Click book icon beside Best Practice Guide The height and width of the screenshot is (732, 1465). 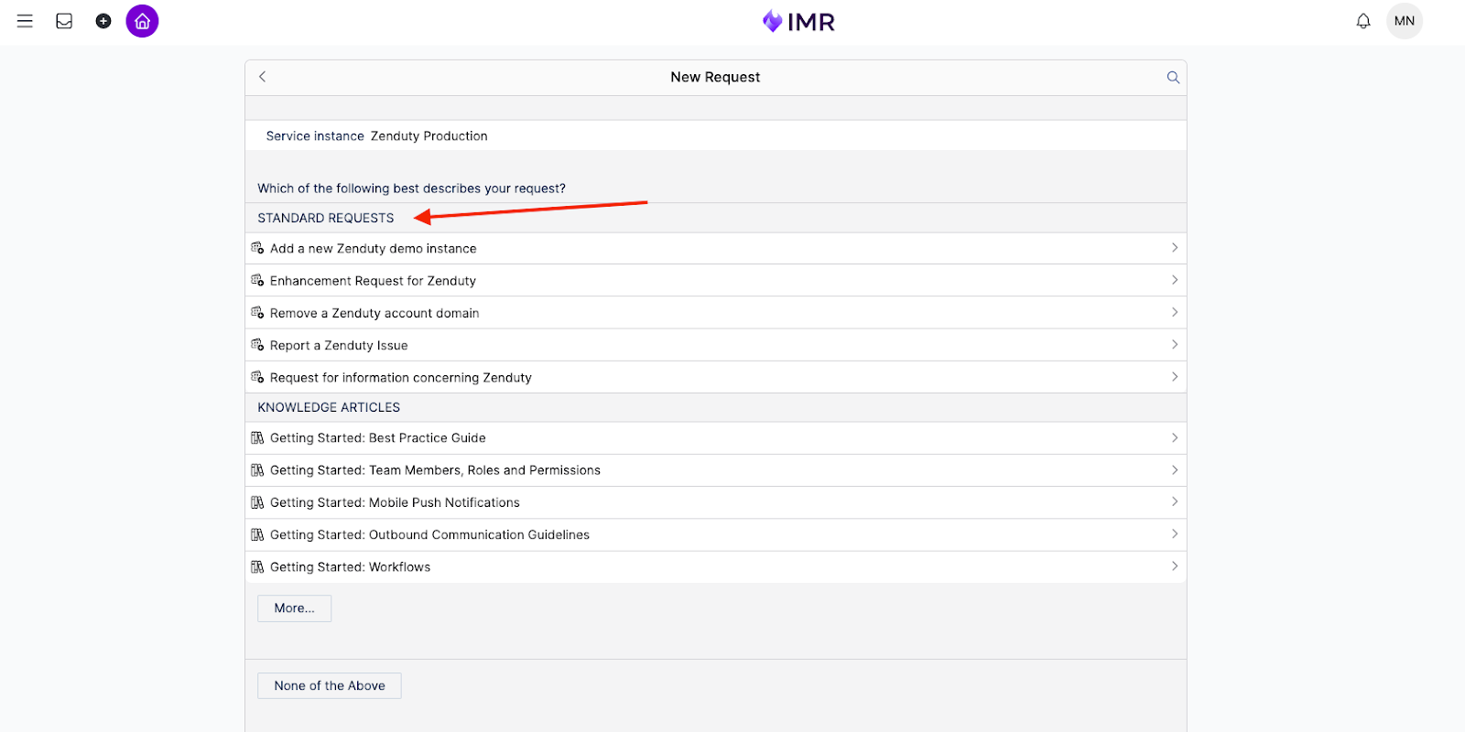257,438
